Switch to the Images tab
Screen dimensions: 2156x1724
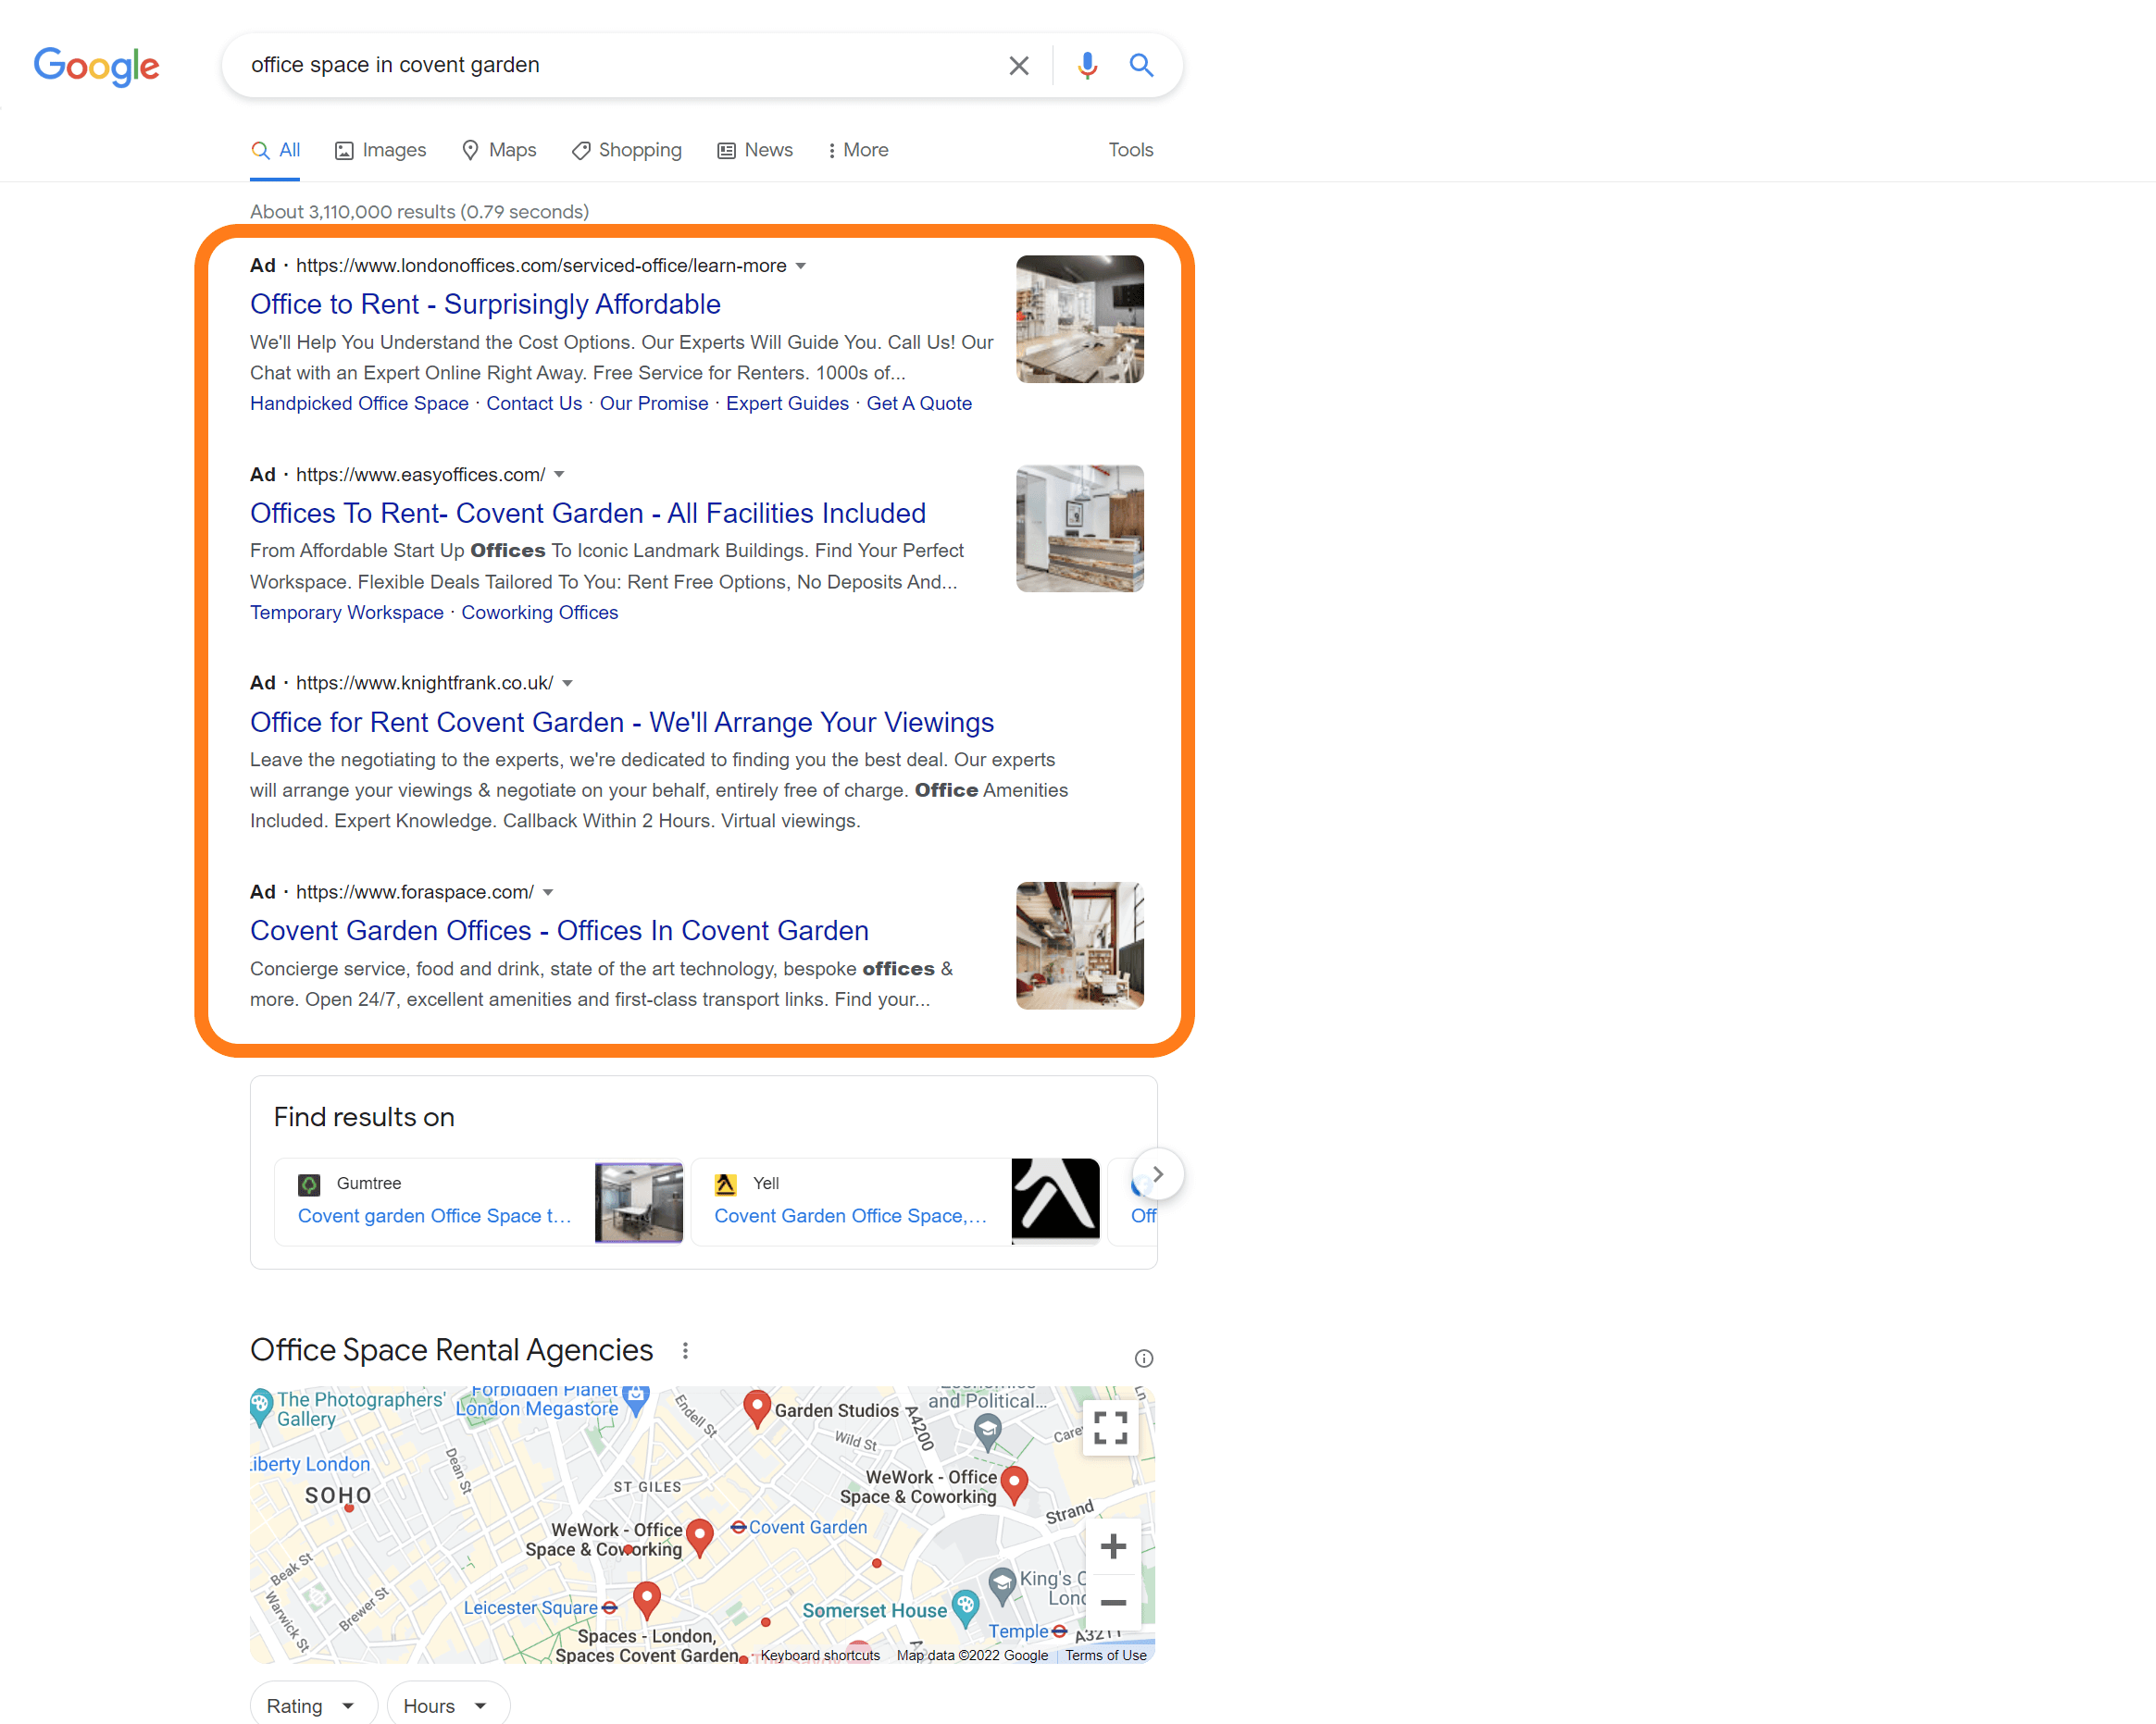coord(380,150)
